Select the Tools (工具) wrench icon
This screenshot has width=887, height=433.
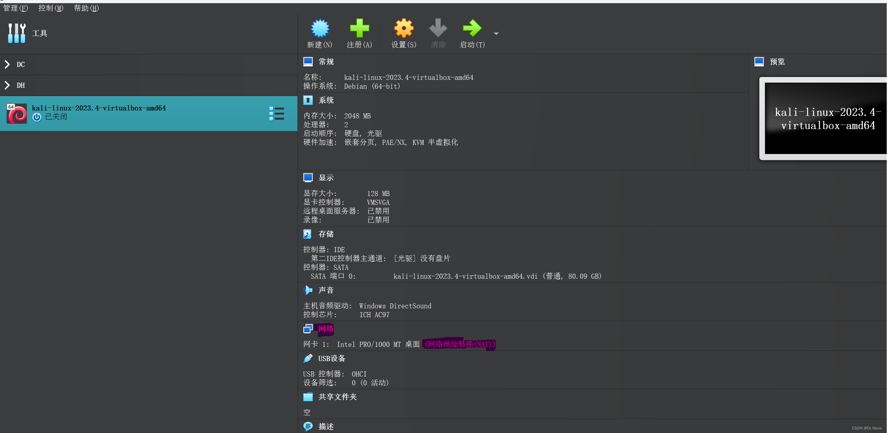point(16,33)
